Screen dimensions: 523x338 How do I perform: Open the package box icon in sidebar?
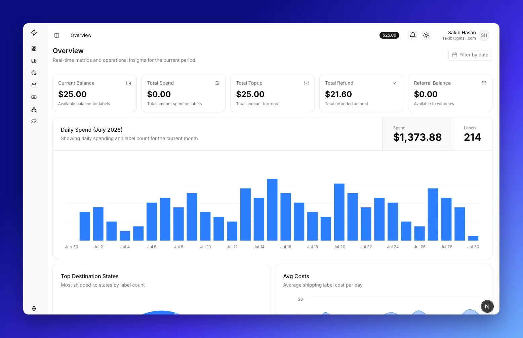(34, 85)
